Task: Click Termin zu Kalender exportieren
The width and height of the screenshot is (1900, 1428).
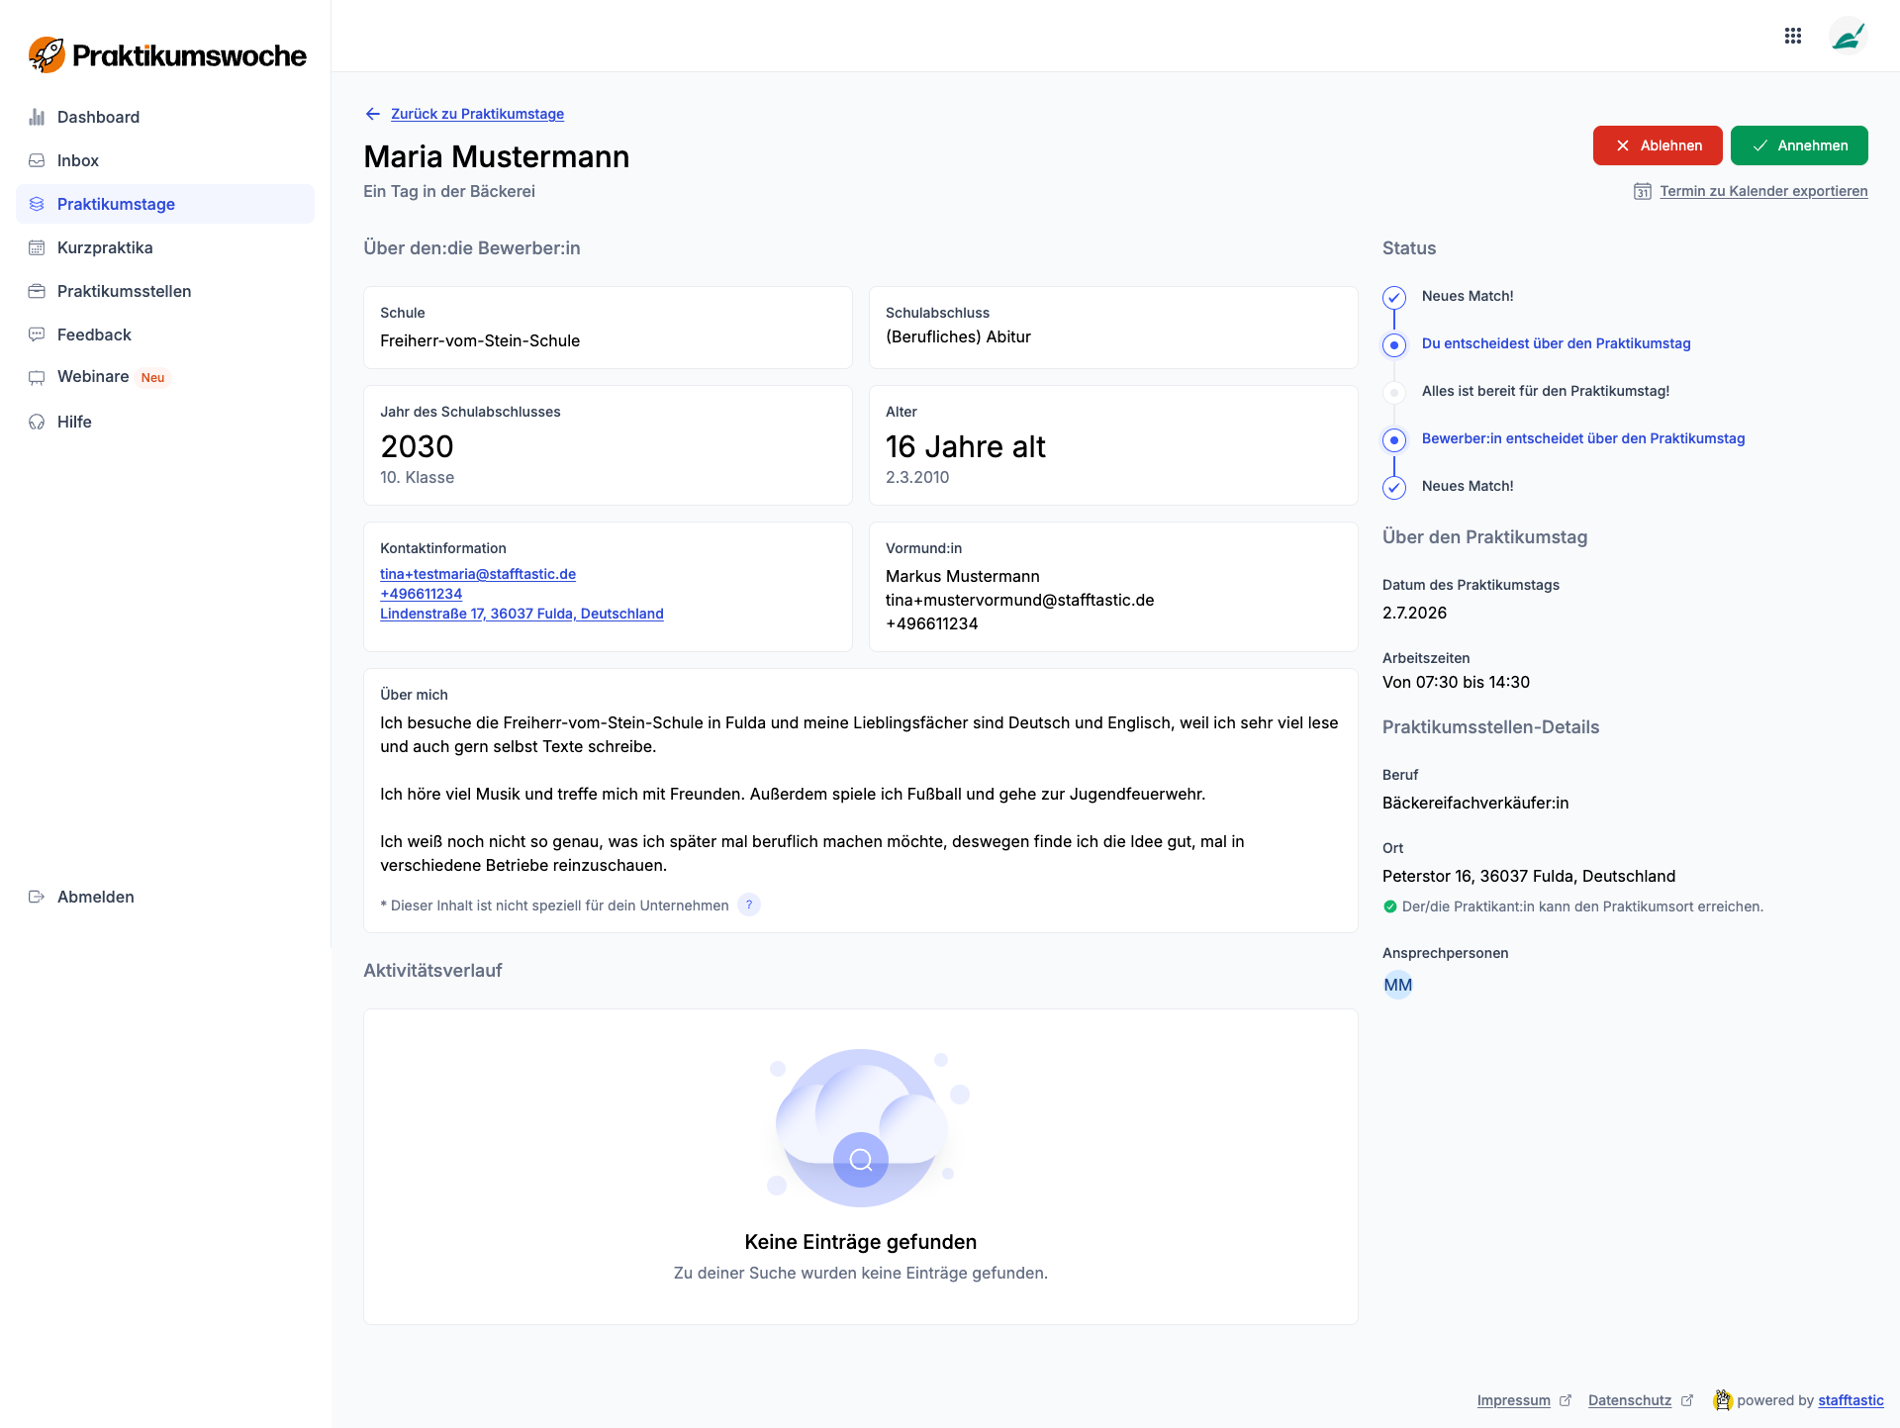Action: click(1762, 191)
